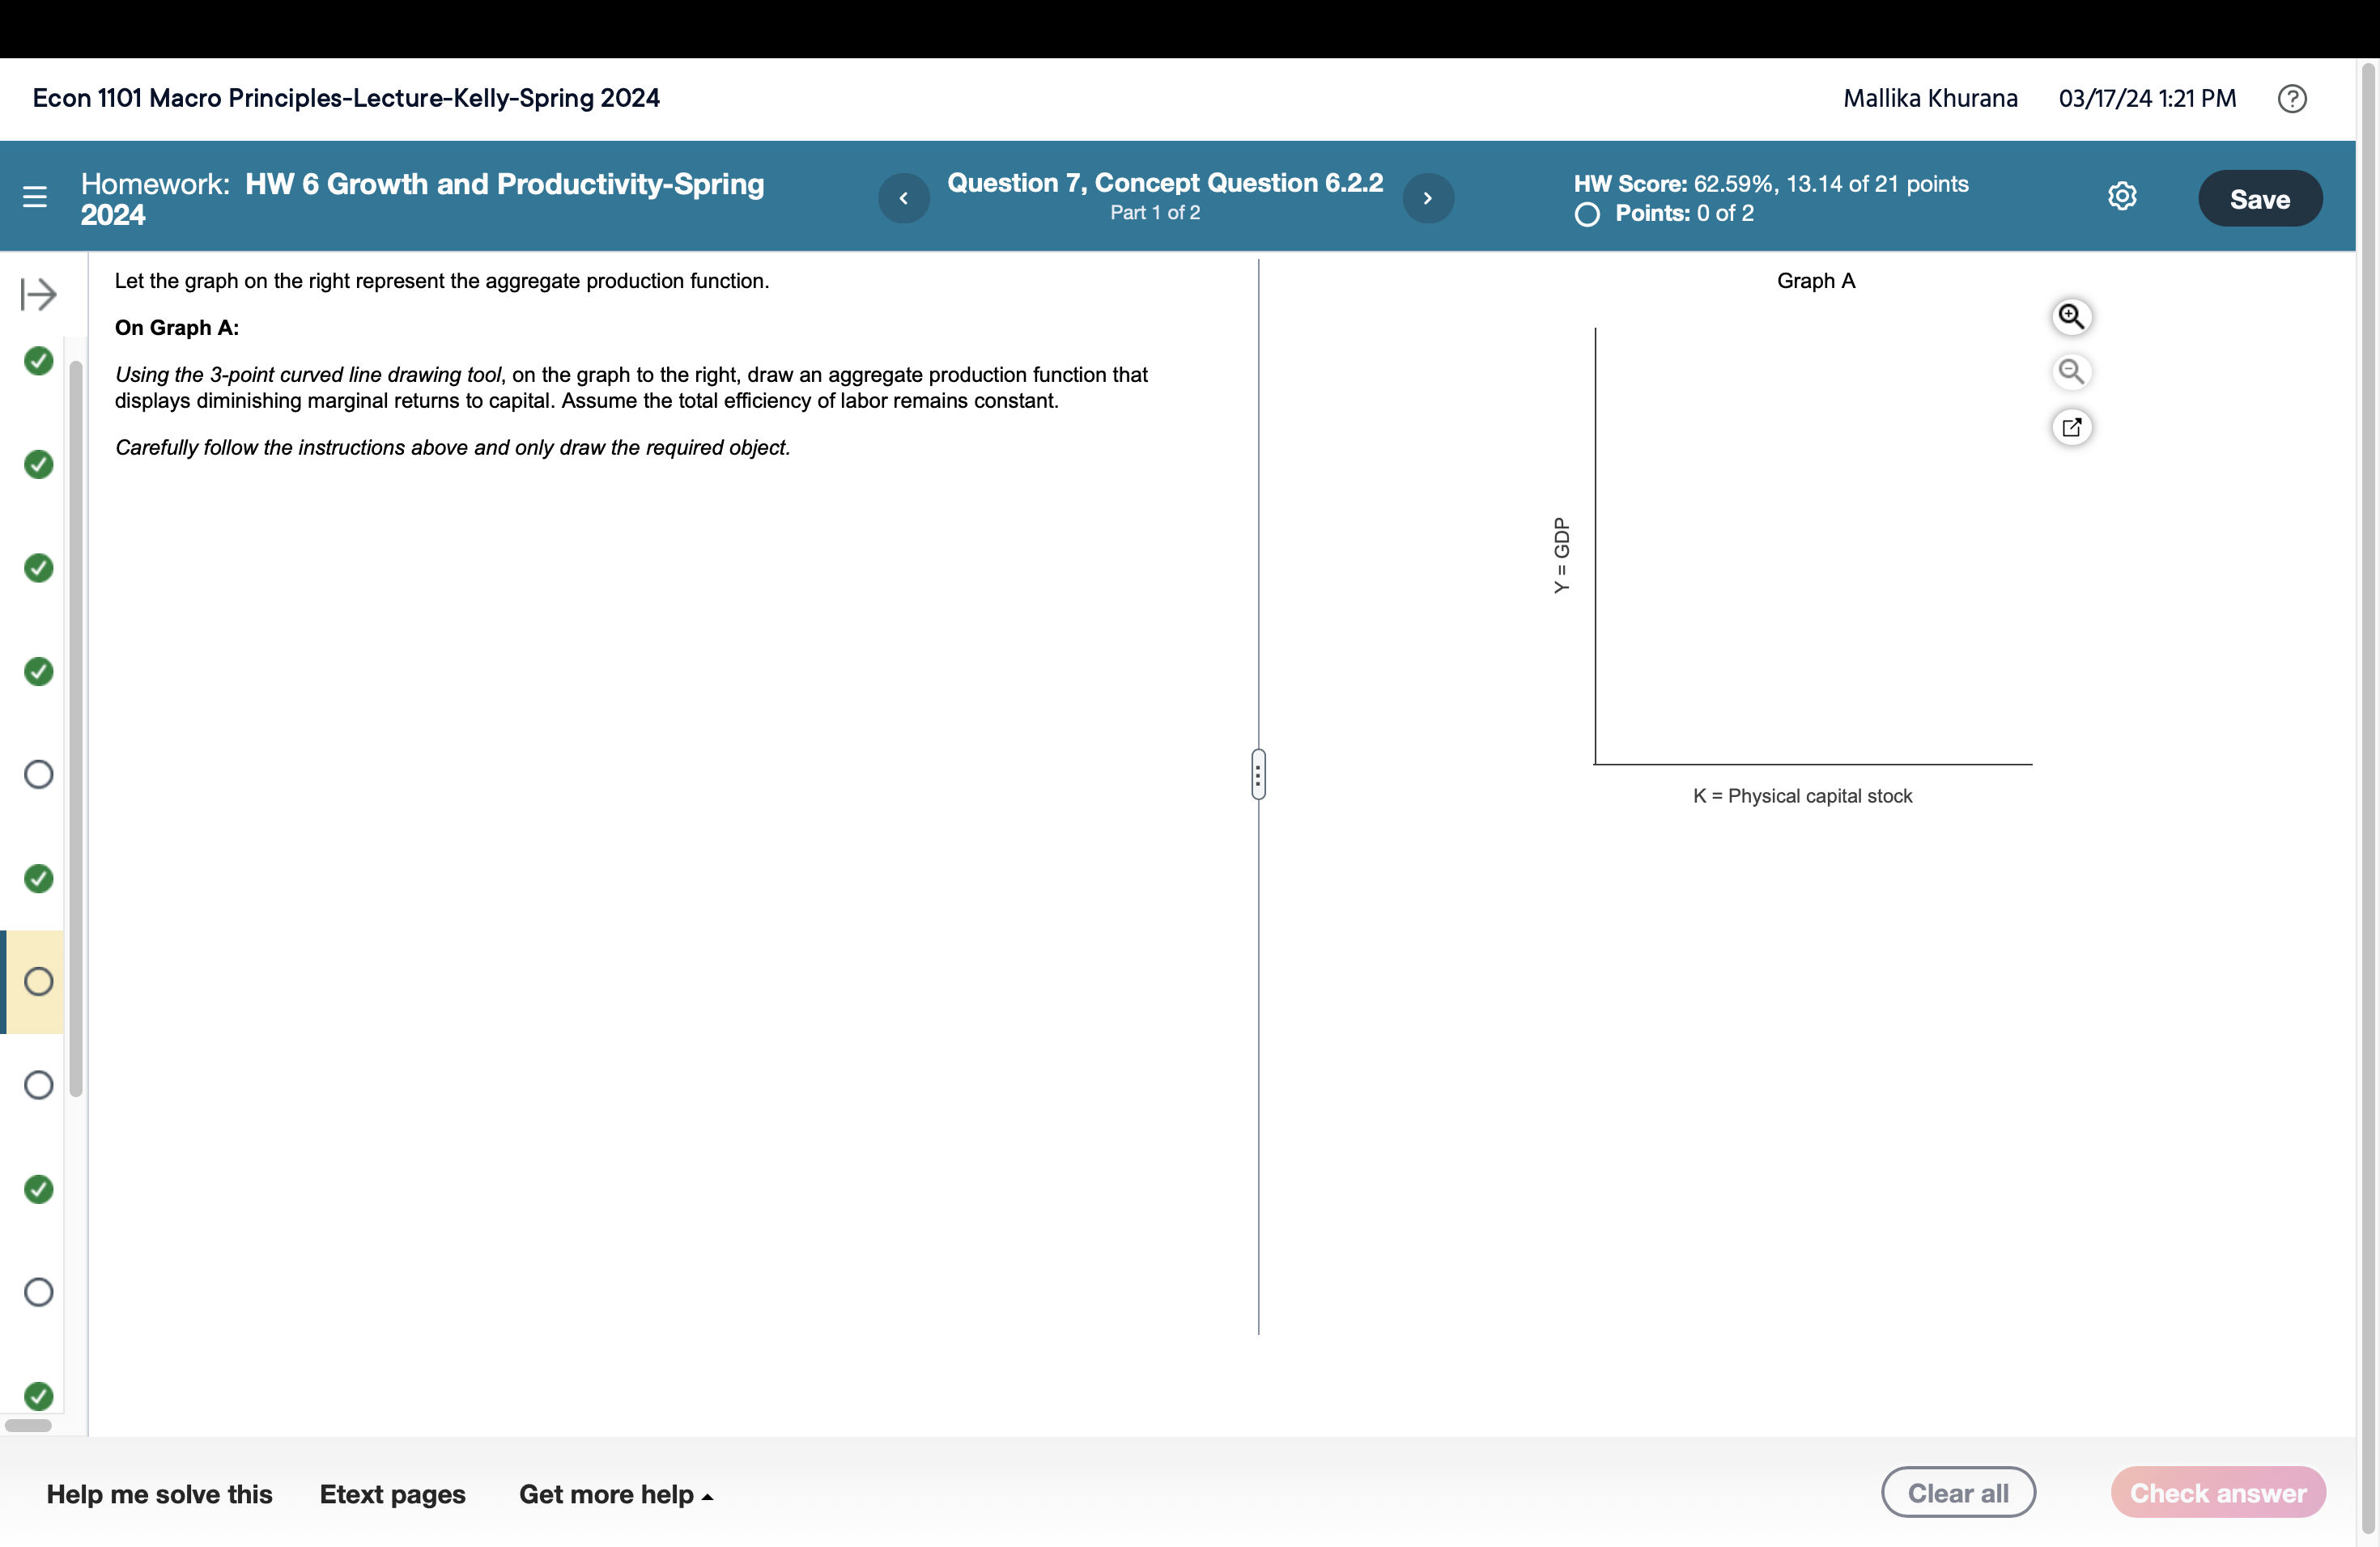Click the graph zoom out magnifier icon
2380x1547 pixels.
coord(2071,371)
